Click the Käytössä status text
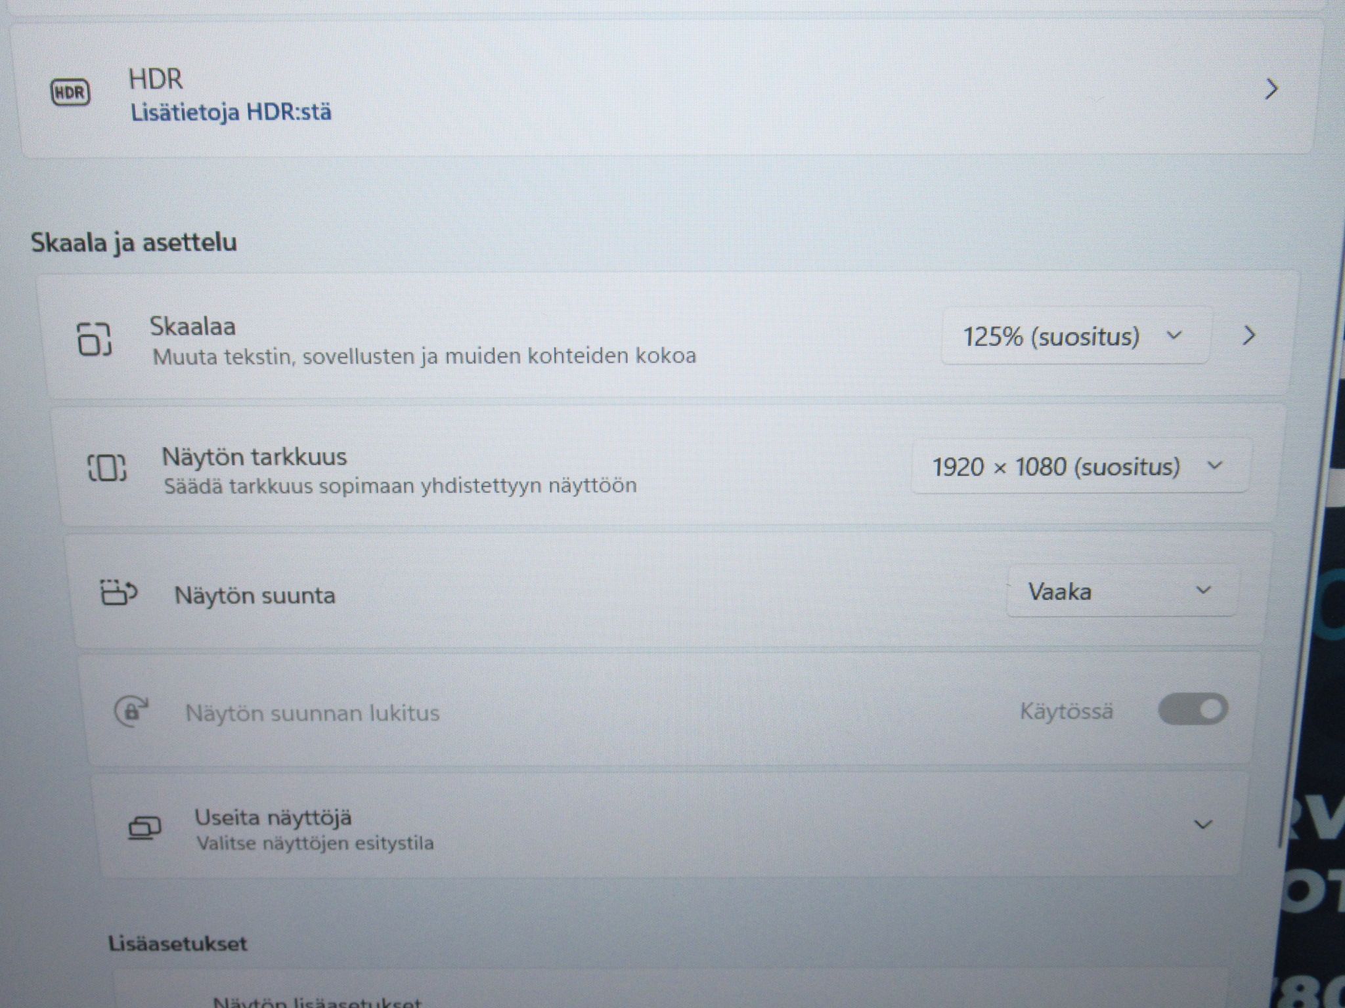The width and height of the screenshot is (1345, 1008). coord(1067,711)
